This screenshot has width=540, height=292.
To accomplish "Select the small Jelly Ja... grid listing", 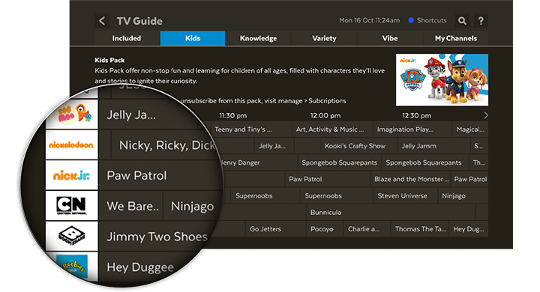I will (274, 146).
